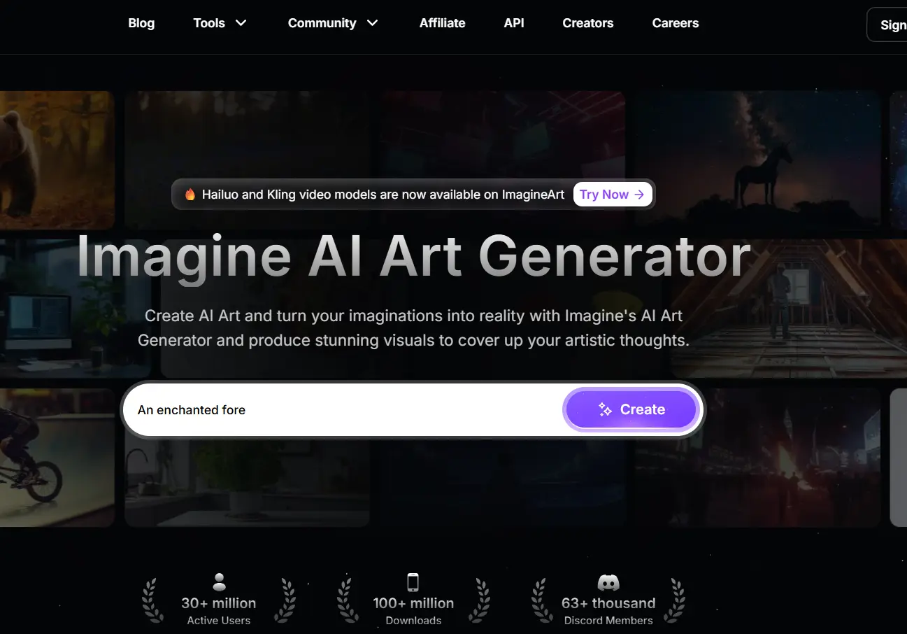This screenshot has height=634, width=907.
Task: Click the Discord logo icon
Action: click(608, 582)
